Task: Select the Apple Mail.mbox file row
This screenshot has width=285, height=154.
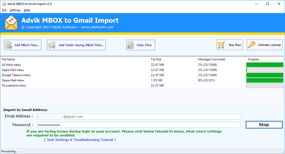Action: point(142,70)
